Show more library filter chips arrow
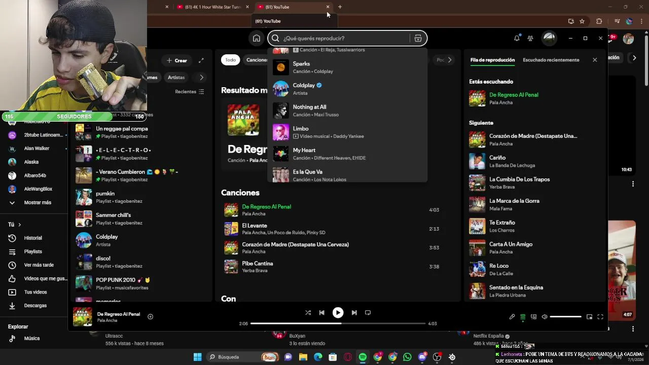This screenshot has height=365, width=649. click(201, 78)
